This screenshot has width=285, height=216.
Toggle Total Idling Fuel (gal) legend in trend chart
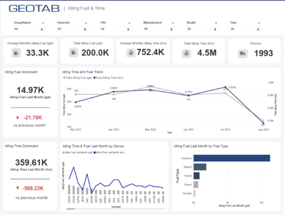point(78,78)
